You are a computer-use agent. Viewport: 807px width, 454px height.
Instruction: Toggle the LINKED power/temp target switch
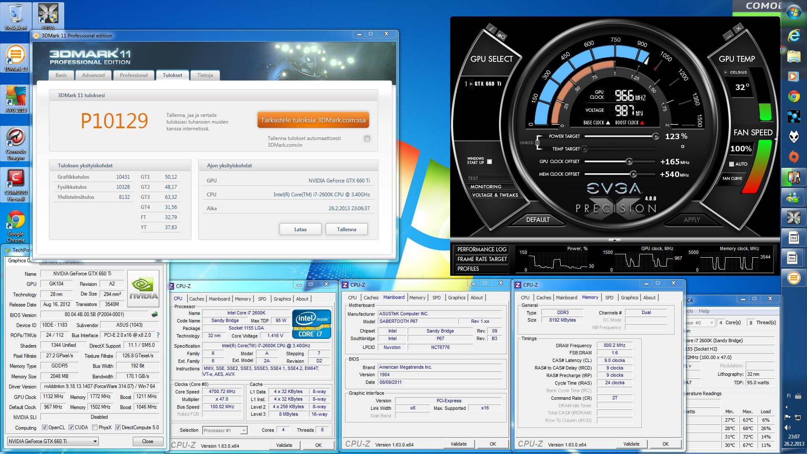coord(538,143)
